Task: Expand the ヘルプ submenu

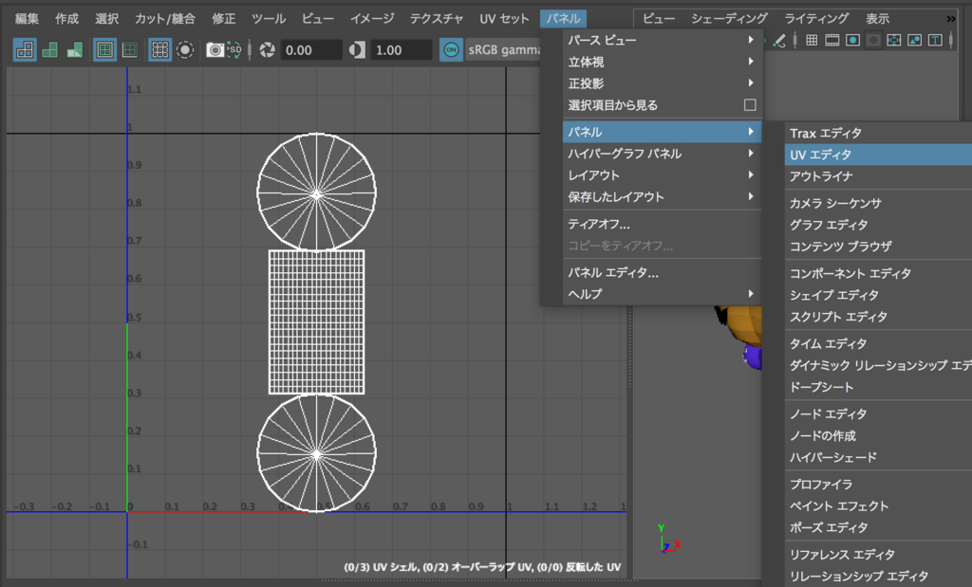Action: pos(662,294)
